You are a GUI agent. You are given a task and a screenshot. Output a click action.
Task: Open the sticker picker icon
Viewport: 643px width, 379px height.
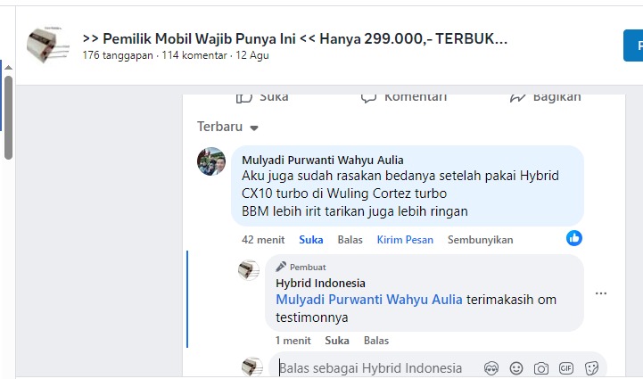click(592, 368)
